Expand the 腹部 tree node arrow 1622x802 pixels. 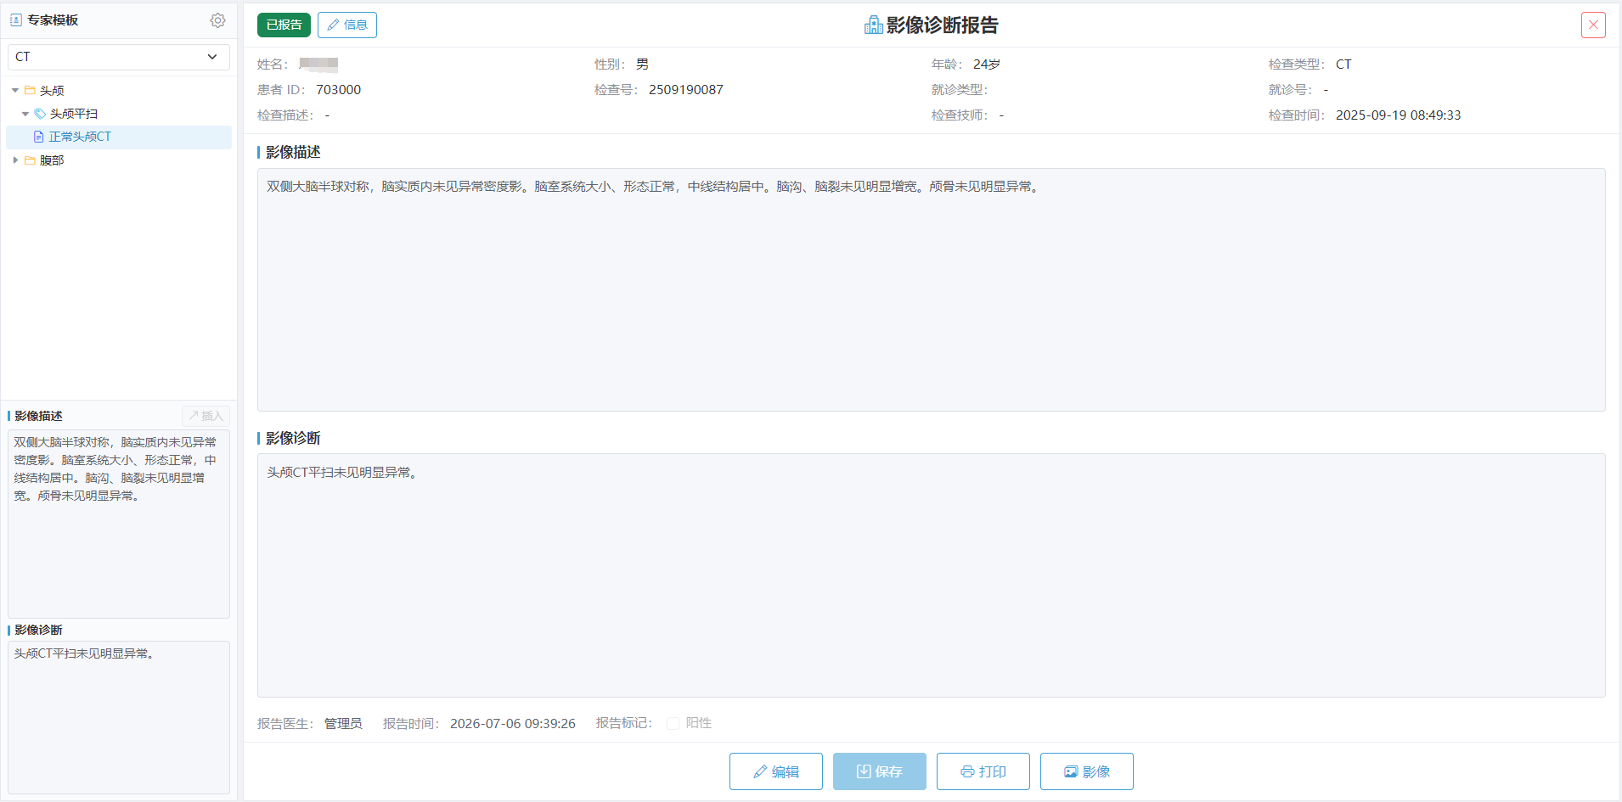(15, 160)
